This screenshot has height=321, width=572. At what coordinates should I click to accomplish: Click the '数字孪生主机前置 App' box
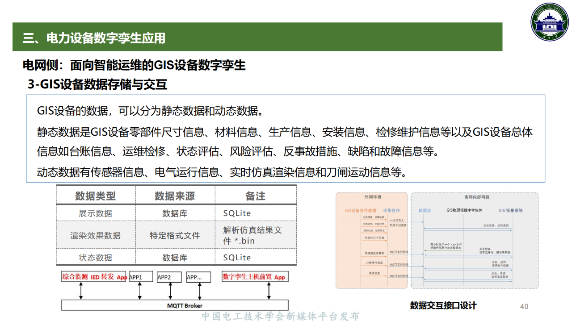tap(255, 277)
